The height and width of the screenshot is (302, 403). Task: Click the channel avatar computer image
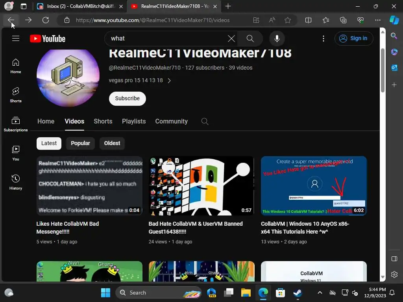pos(68,77)
